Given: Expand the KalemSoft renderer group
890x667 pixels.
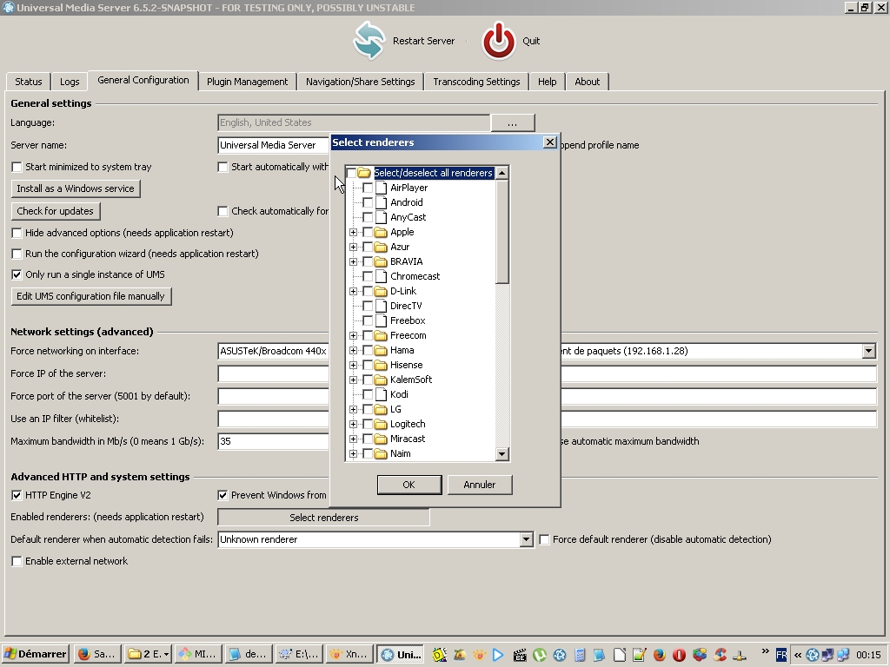Looking at the screenshot, I should tap(353, 380).
